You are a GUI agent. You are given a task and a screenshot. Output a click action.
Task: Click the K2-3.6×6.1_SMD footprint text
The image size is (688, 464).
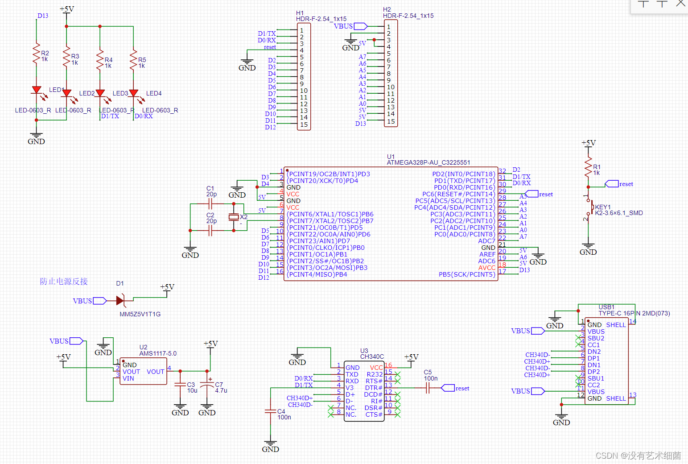point(619,213)
